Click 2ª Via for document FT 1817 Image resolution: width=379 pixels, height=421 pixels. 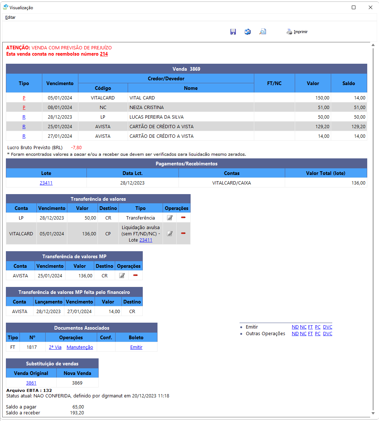point(55,347)
